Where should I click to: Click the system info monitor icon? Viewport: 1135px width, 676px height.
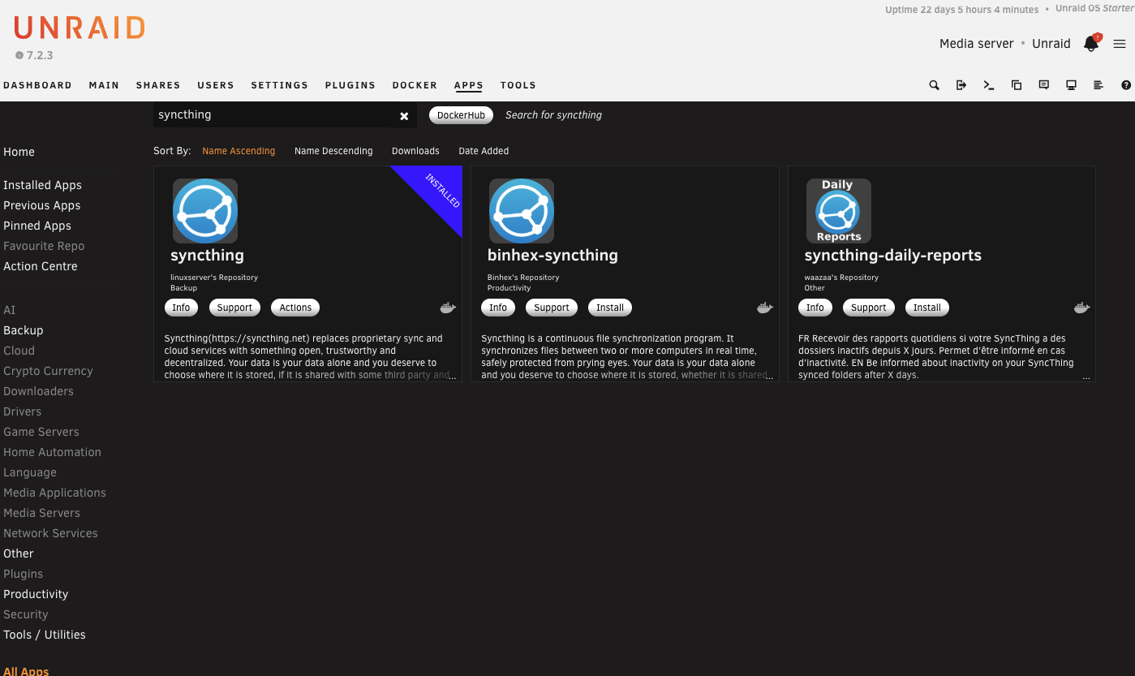1071,85
